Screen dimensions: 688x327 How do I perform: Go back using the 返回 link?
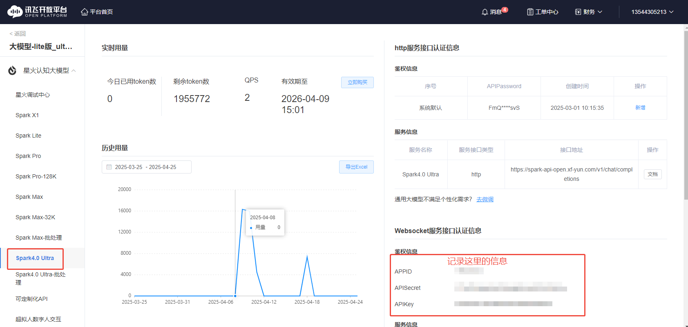coord(18,33)
